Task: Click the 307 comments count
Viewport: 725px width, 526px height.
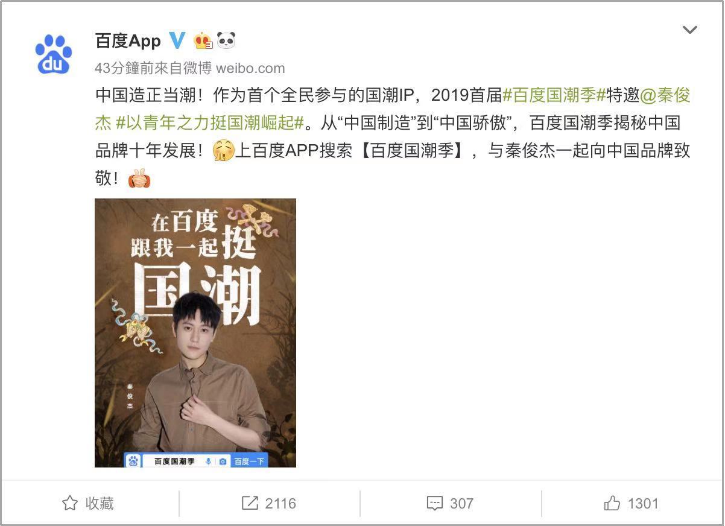Action: (461, 503)
